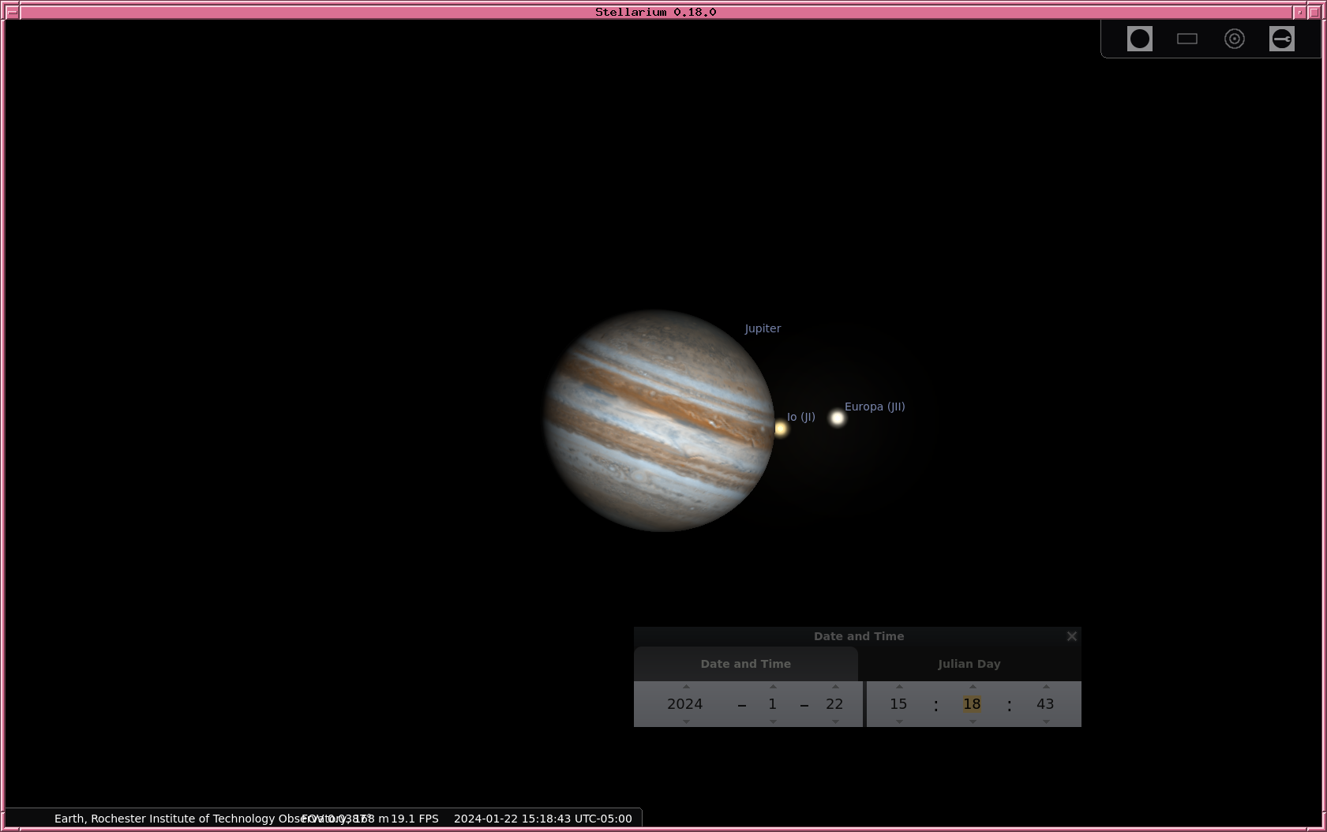Toggle the Ocular view icon
The height and width of the screenshot is (832, 1327).
pos(1139,39)
